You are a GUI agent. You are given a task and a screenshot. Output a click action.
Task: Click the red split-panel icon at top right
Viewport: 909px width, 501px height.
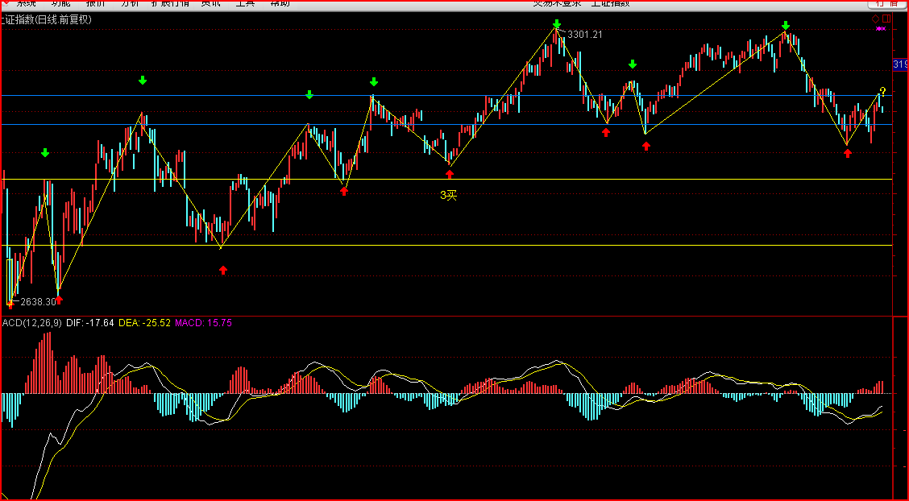(886, 19)
